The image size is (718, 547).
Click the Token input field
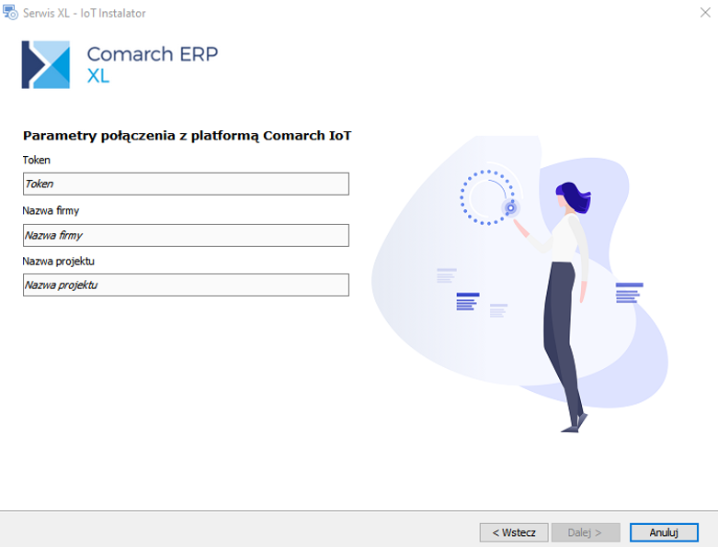pos(186,184)
